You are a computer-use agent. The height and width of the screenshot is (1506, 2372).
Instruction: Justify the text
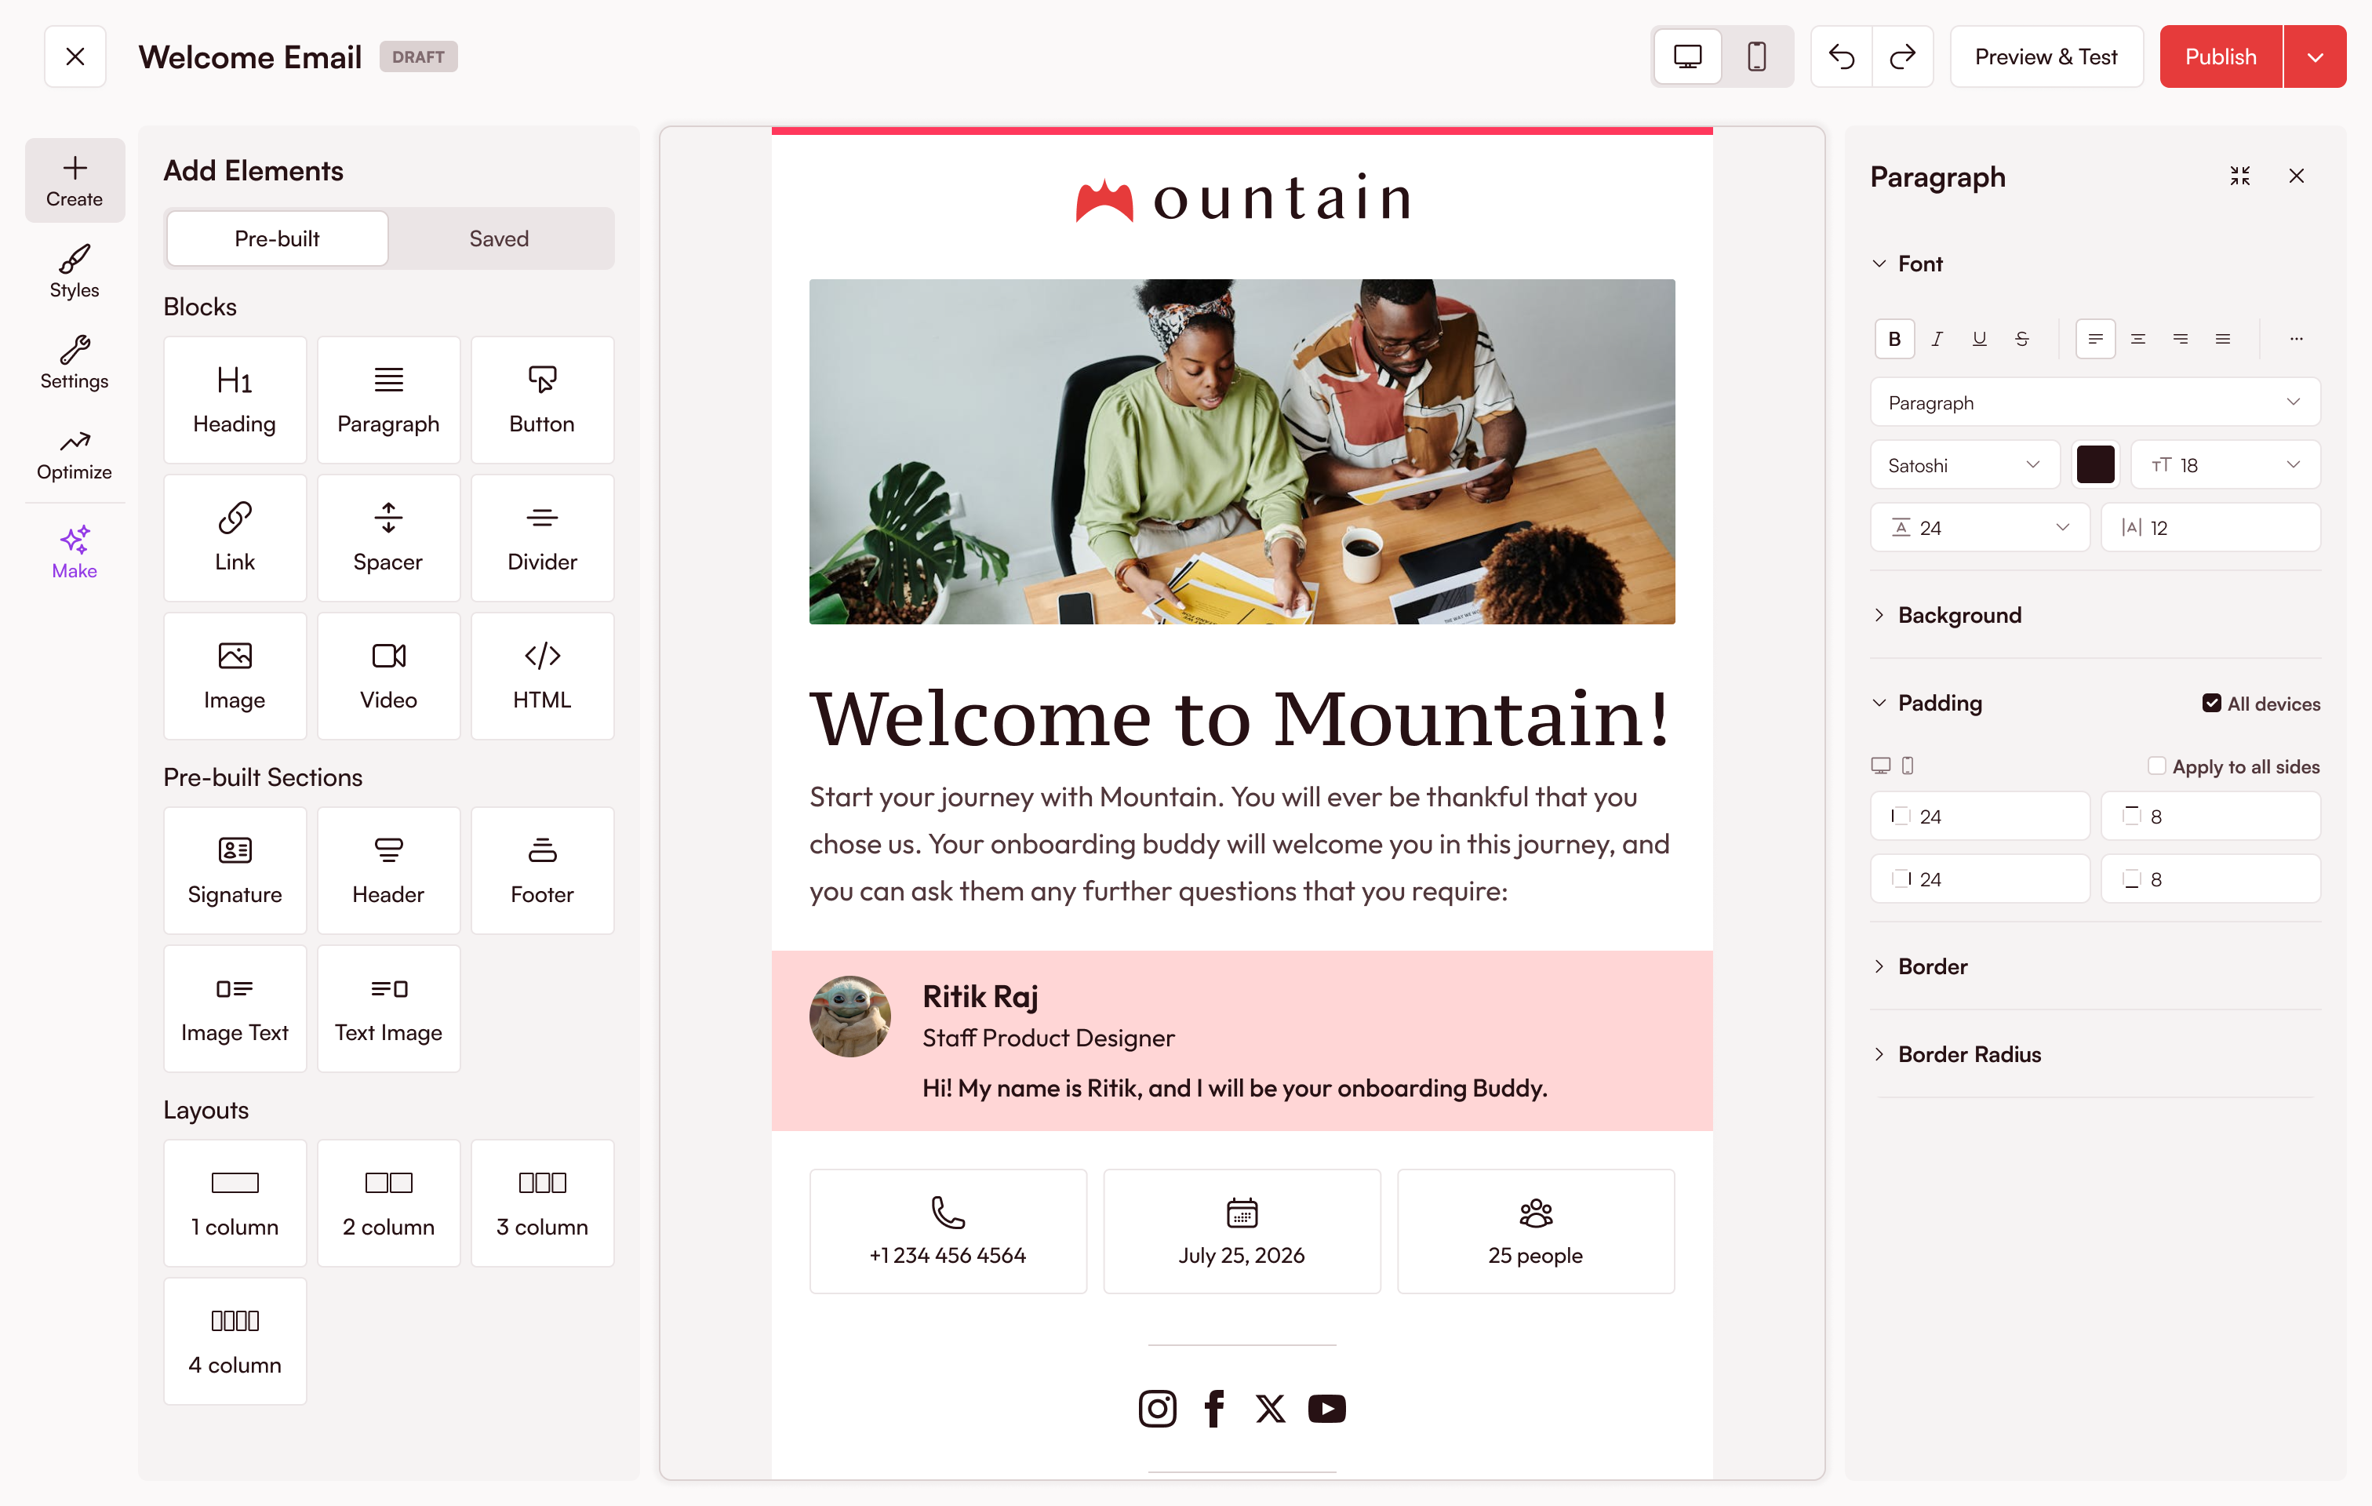(x=2222, y=339)
